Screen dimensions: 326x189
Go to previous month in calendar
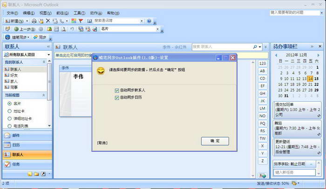point(276,55)
